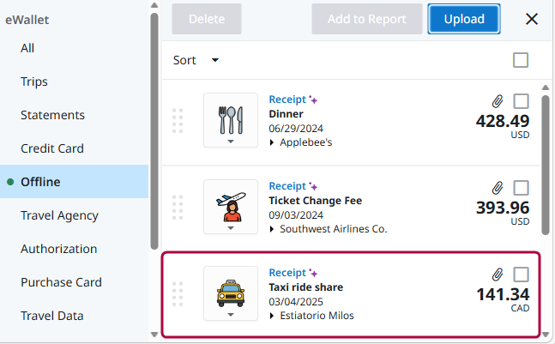Select the Ticket Change Fee checkbox
This screenshot has height=344, width=555.
(x=521, y=188)
